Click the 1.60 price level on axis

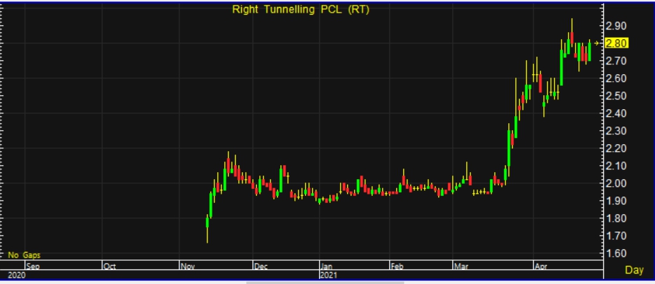coord(616,253)
